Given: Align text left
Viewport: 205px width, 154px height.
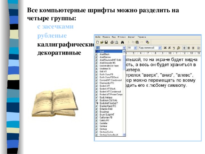Looking at the screenshot, I should [184, 48].
